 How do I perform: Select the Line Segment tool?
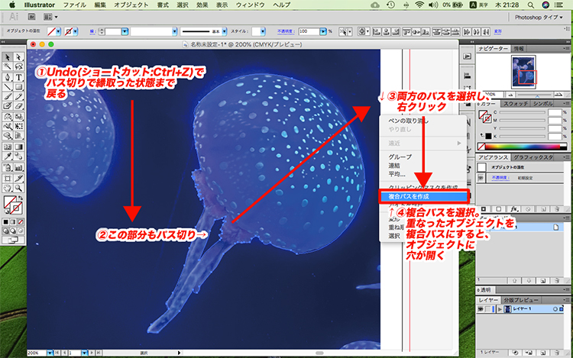tap(8, 87)
